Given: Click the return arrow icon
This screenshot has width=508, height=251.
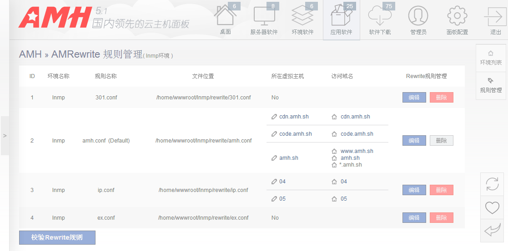Looking at the screenshot, I should click(x=492, y=231).
